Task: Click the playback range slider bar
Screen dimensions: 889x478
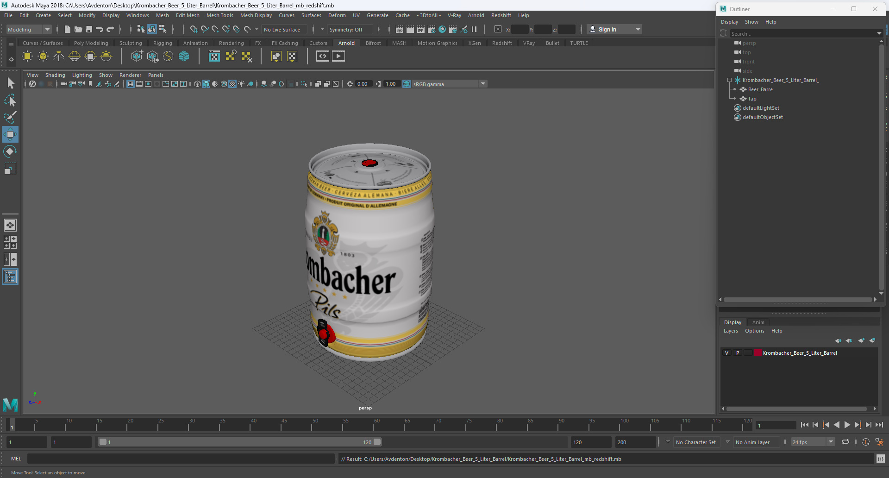Action: pos(240,442)
